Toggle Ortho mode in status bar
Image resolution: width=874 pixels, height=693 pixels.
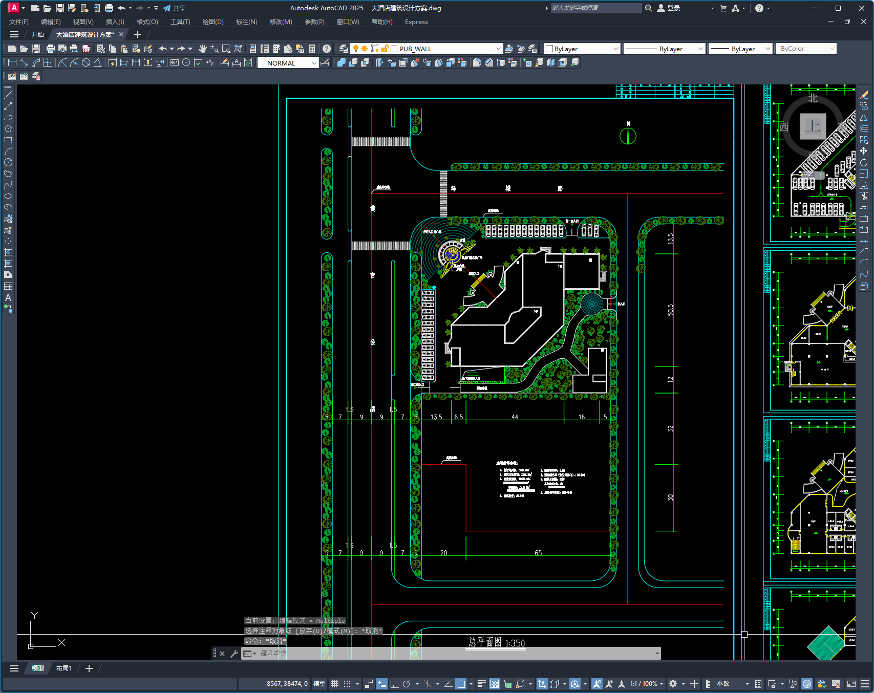point(394,683)
